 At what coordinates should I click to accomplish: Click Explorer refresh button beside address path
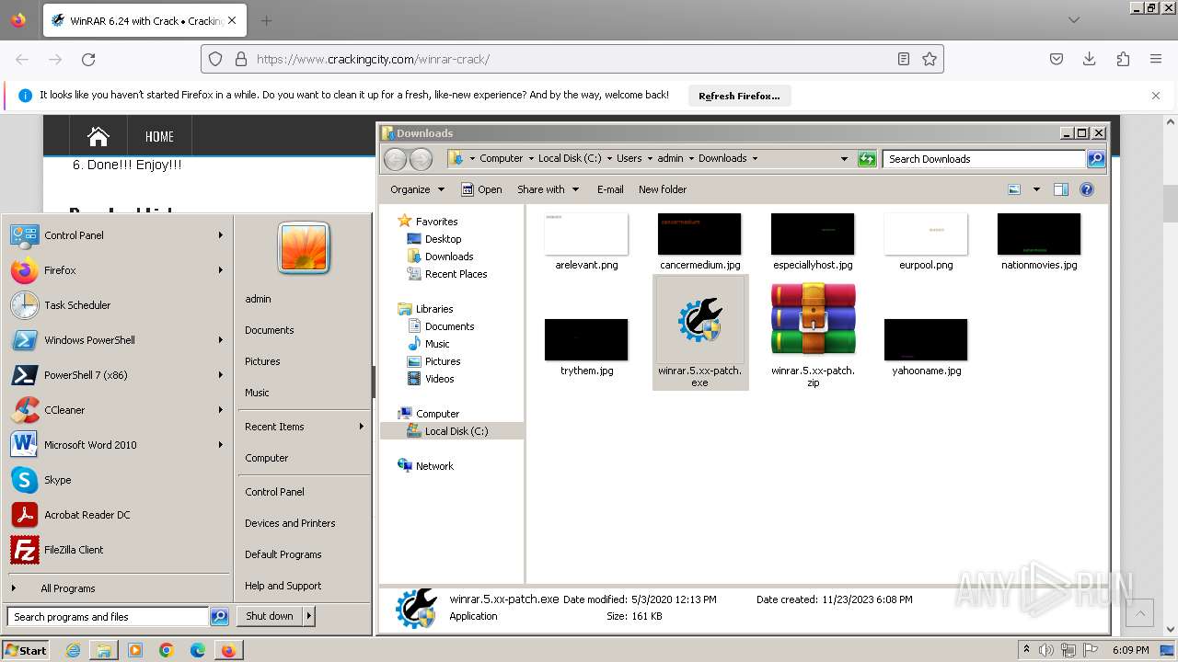[867, 159]
